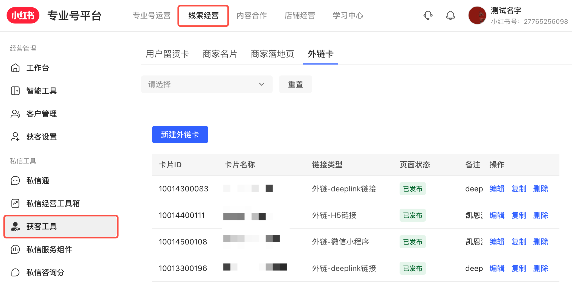The image size is (572, 286).
Task: Click the user avatar picture
Action: [x=477, y=15]
